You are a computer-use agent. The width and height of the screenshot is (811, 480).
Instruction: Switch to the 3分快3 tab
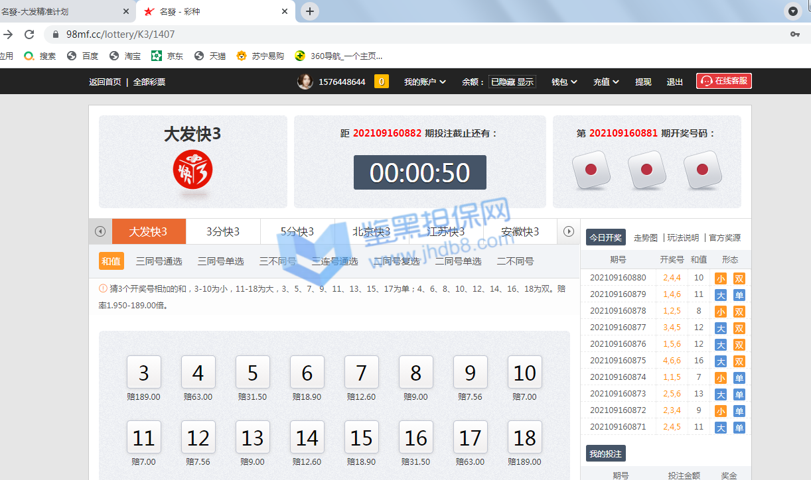(x=223, y=231)
